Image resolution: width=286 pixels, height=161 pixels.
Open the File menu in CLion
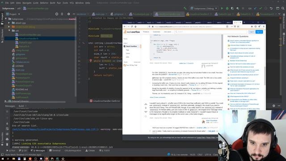click(7, 3)
